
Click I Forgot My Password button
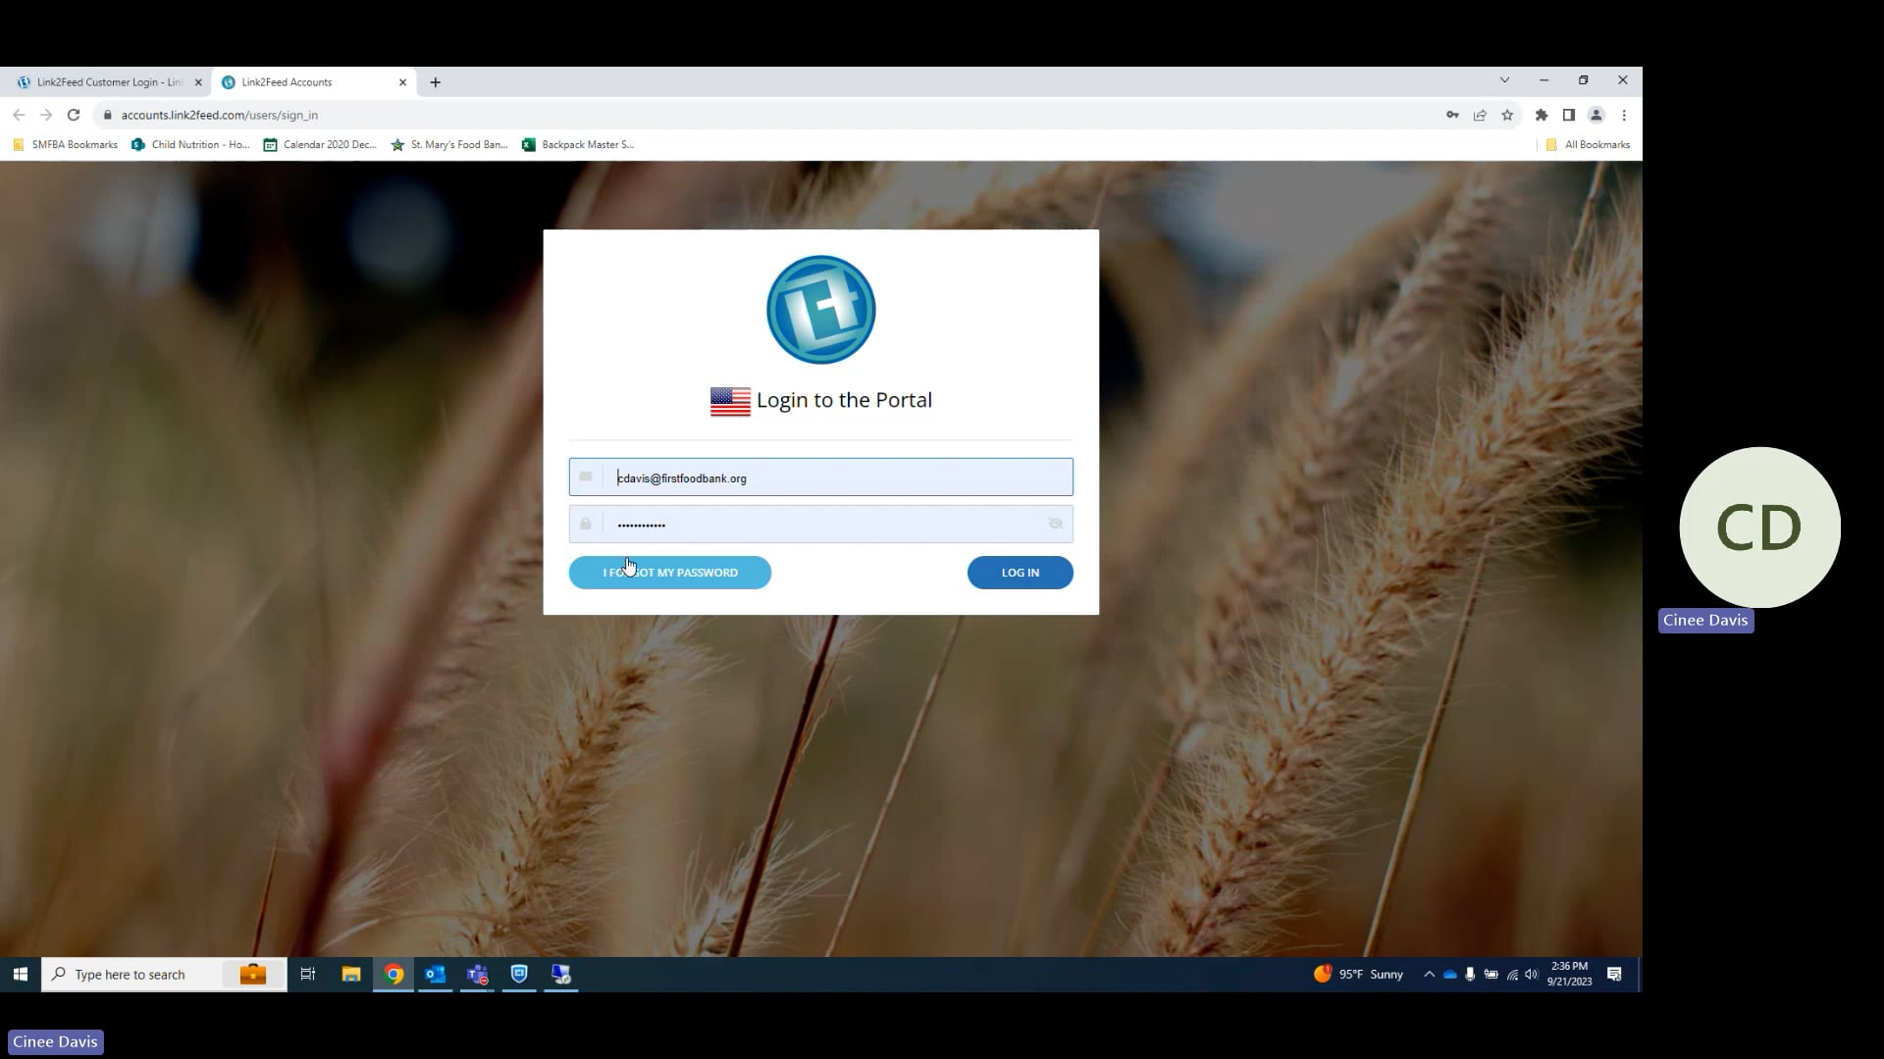pos(669,573)
